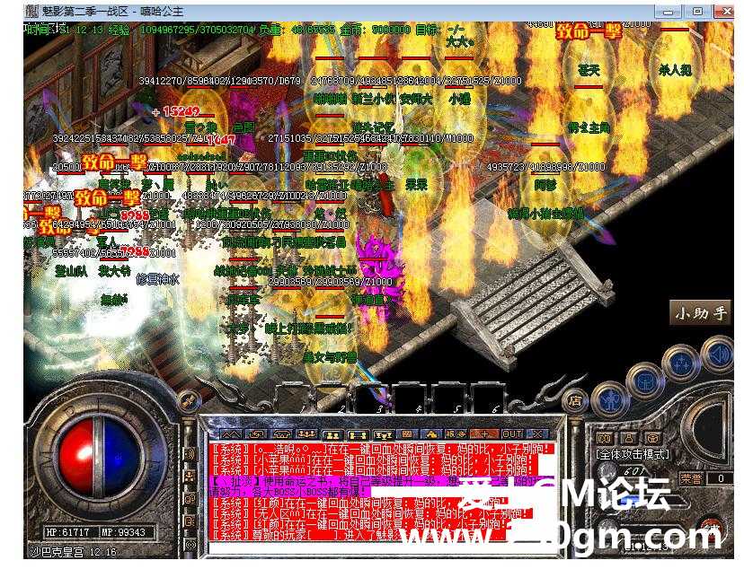Click the MP:99343 readout

pyautogui.click(x=124, y=532)
